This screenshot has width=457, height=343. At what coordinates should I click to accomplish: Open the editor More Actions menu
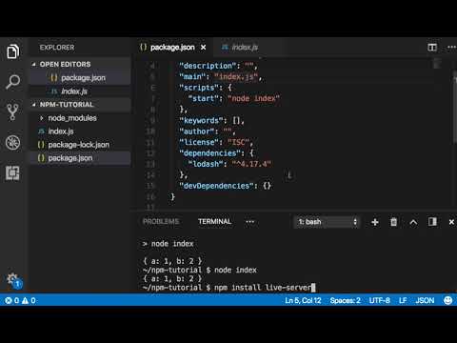[x=451, y=48]
